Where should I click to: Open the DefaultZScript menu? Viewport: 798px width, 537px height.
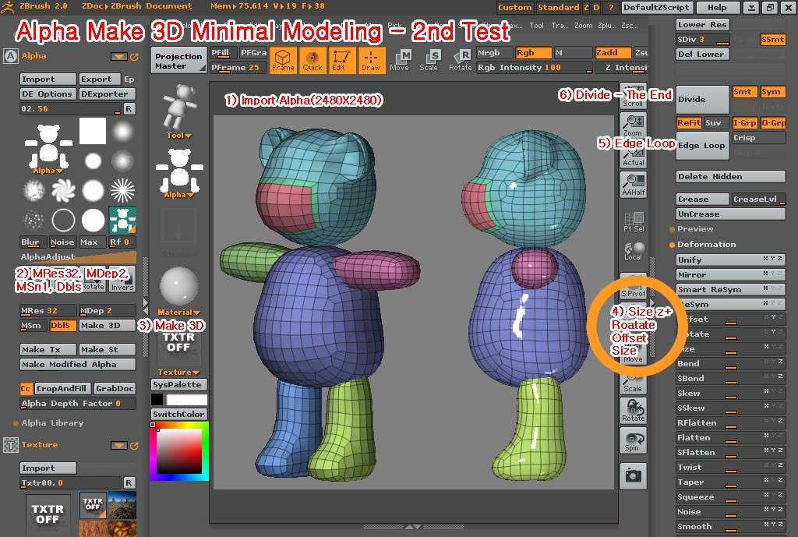[656, 8]
